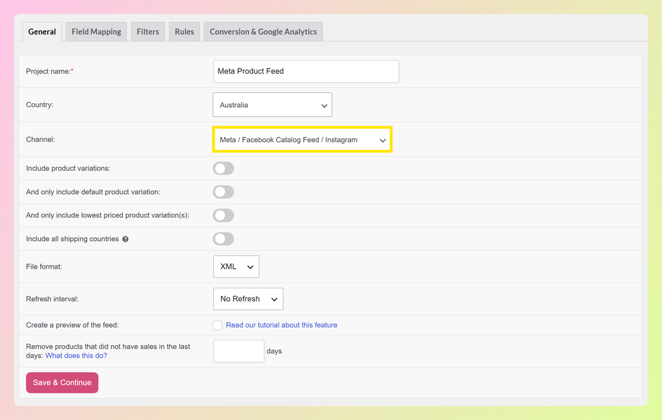Open the Filters tab

148,32
